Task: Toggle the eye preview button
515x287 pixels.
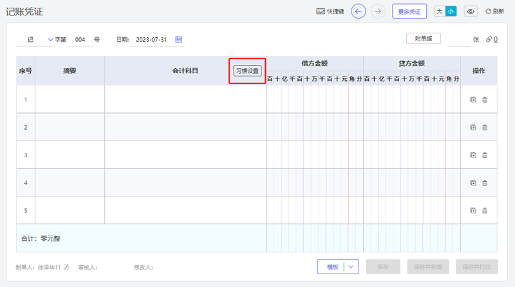Action: (471, 12)
